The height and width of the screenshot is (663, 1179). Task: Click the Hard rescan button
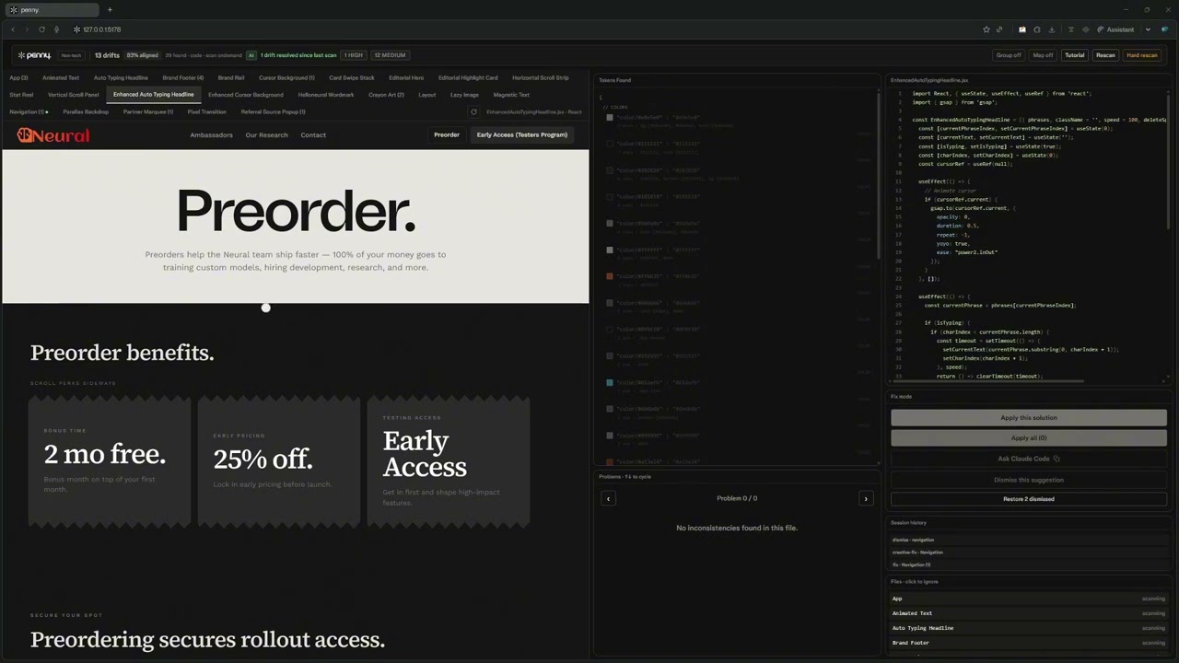pos(1142,55)
